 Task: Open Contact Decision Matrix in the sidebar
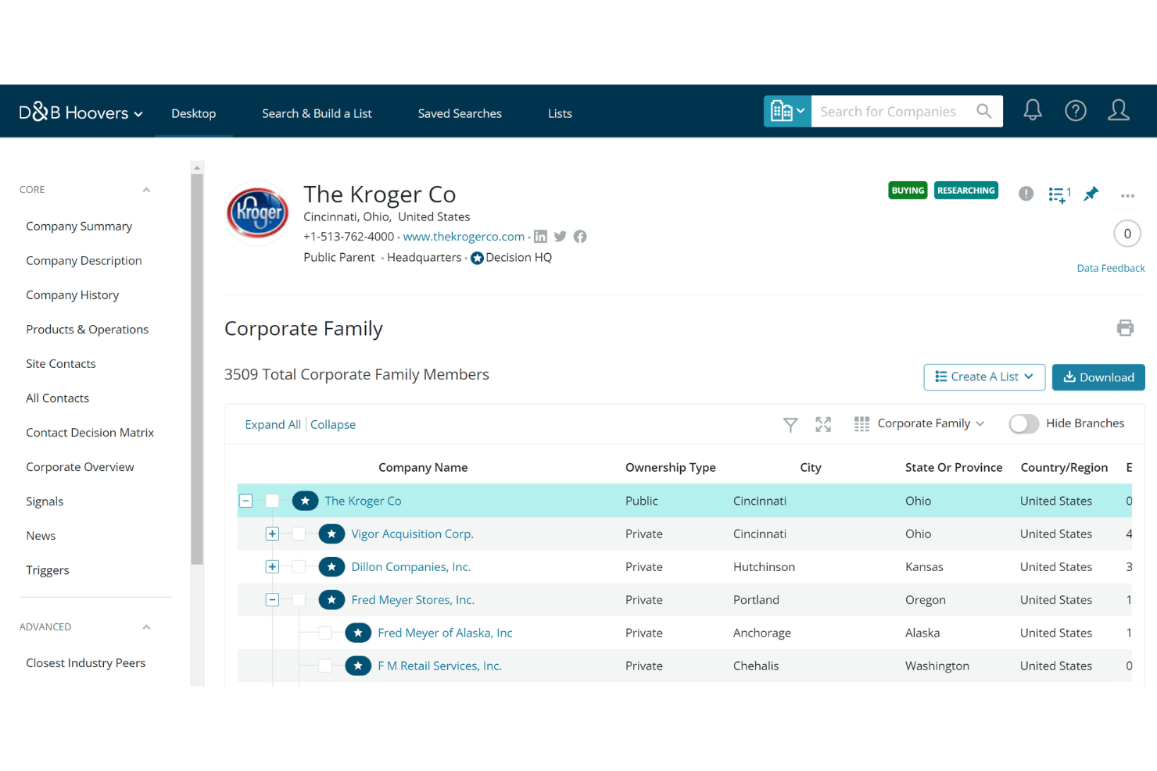[90, 432]
